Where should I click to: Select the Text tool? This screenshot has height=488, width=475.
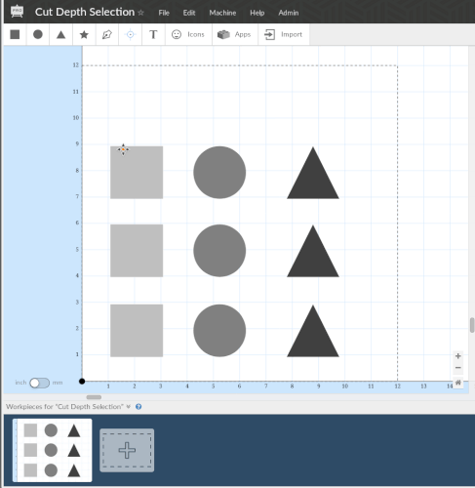(x=153, y=34)
